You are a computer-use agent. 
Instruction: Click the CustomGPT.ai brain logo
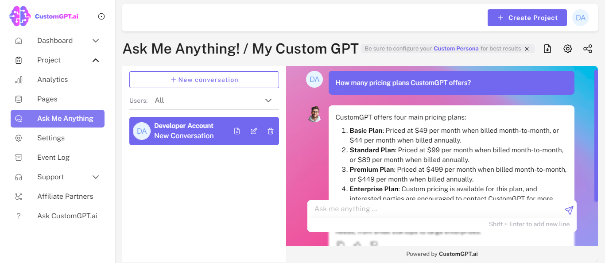point(19,16)
